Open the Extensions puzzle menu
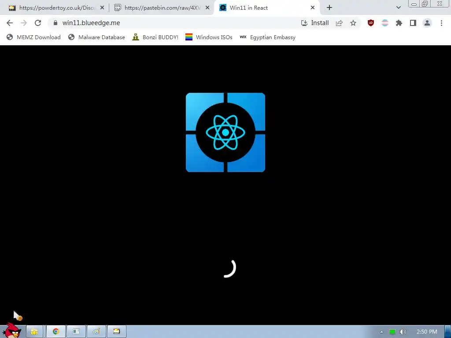Screen dimensions: 451x338 tap(399, 23)
